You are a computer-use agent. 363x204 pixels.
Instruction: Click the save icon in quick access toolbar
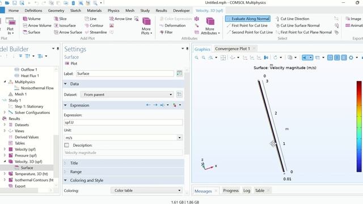(14, 3)
